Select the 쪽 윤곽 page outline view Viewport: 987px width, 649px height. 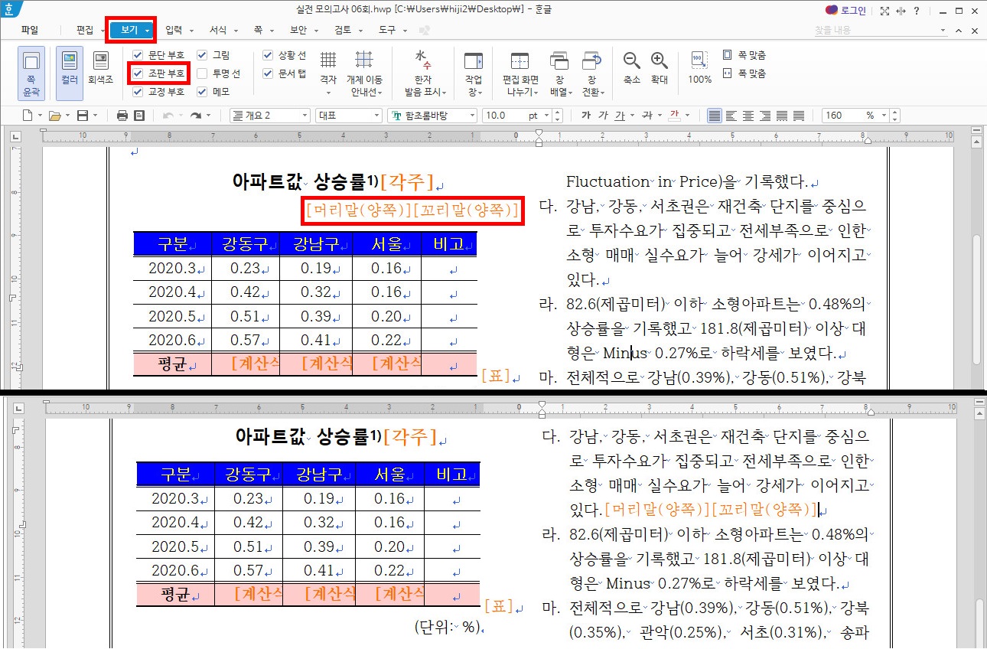click(31, 73)
